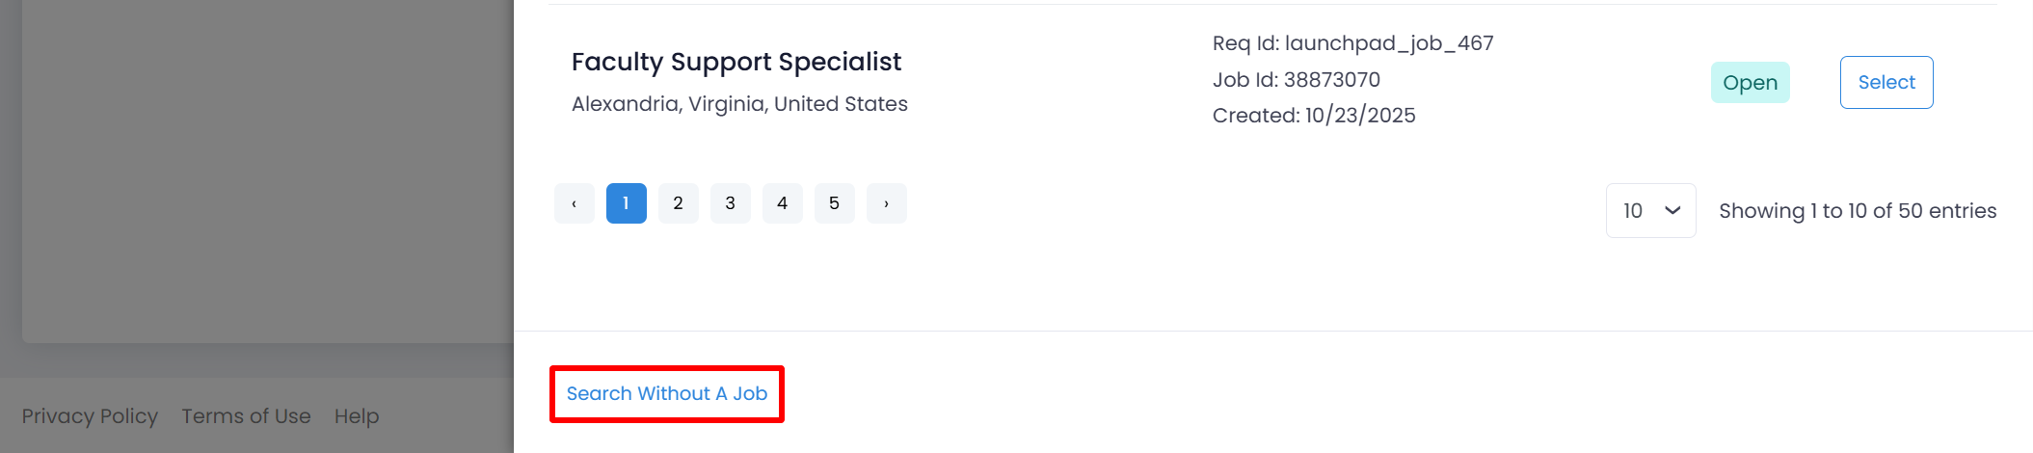
Task: Click the Faculty Support Specialist job title
Action: [736, 62]
